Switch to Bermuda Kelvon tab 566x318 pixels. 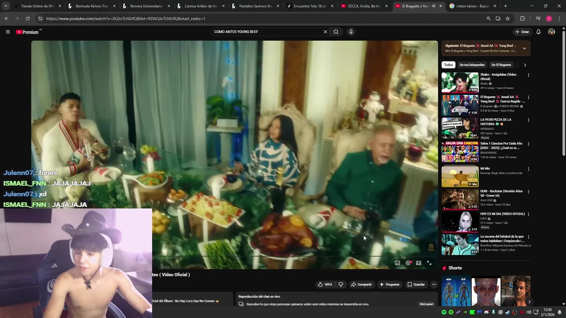pyautogui.click(x=91, y=6)
